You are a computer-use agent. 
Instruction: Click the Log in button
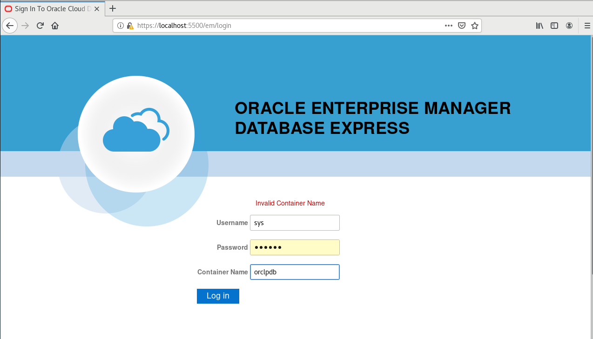pos(218,296)
